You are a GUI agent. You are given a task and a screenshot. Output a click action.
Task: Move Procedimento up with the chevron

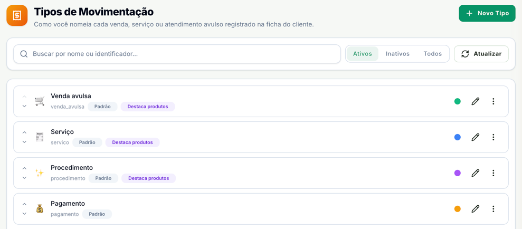(24, 168)
